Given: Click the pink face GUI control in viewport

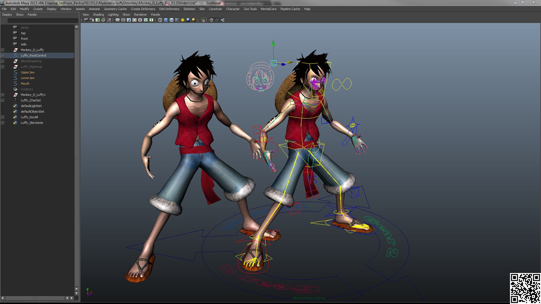Looking at the screenshot, I should [x=260, y=77].
